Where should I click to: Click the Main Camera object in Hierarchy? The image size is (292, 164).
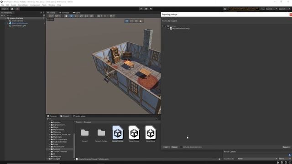(x=17, y=21)
